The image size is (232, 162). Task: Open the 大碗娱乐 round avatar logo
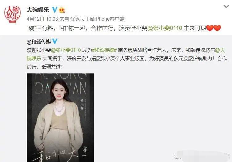12,14
